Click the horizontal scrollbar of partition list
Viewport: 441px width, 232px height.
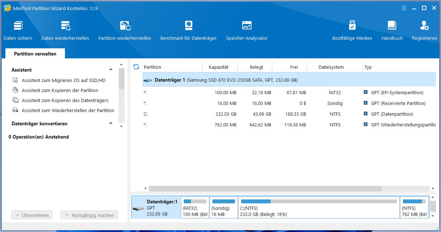tap(265, 188)
